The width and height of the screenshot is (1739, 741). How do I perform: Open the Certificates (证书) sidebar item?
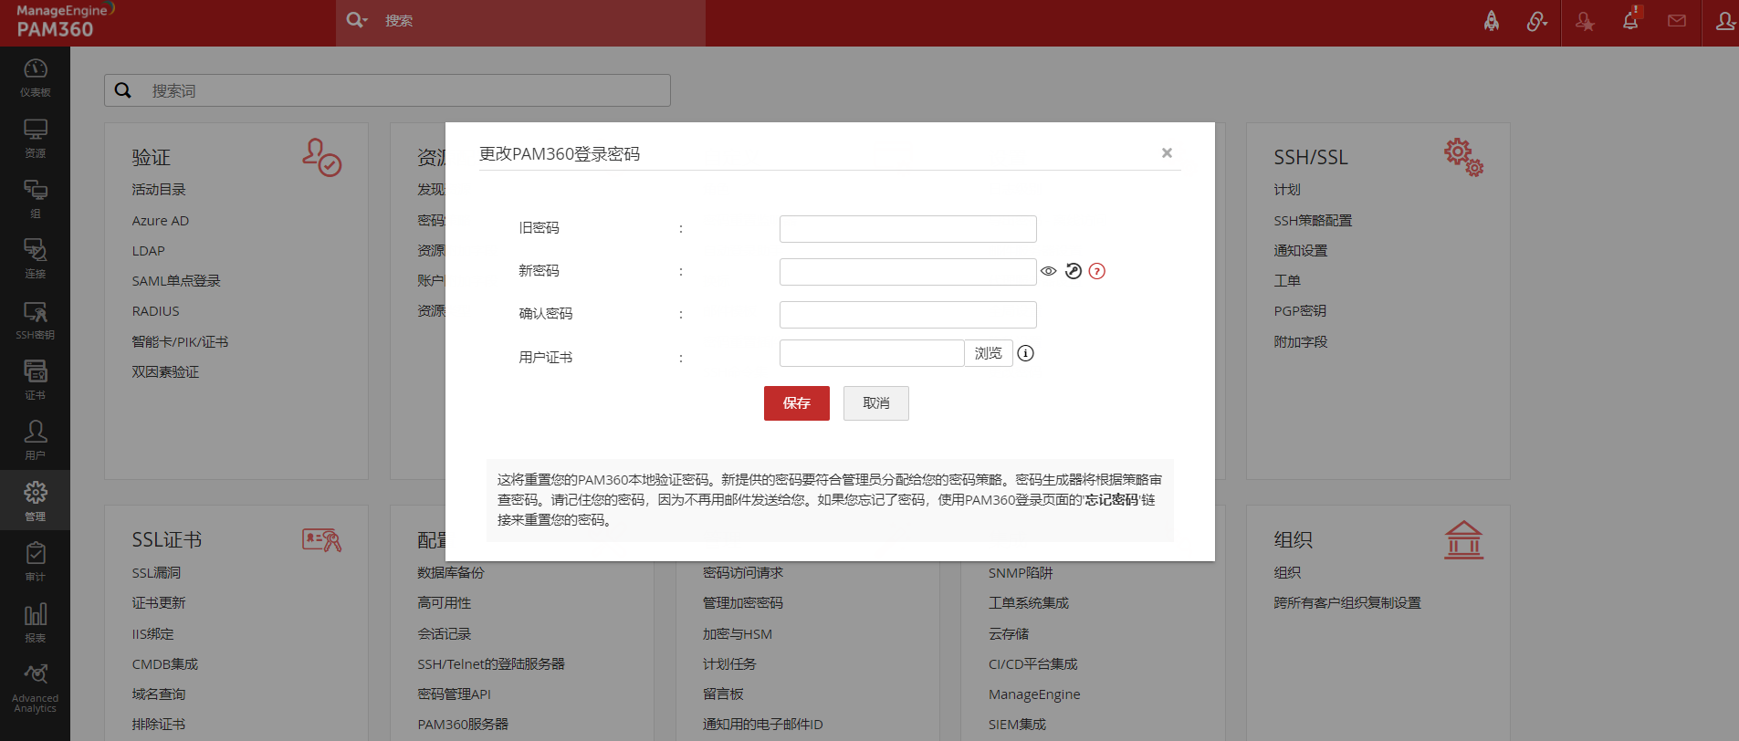click(x=35, y=380)
